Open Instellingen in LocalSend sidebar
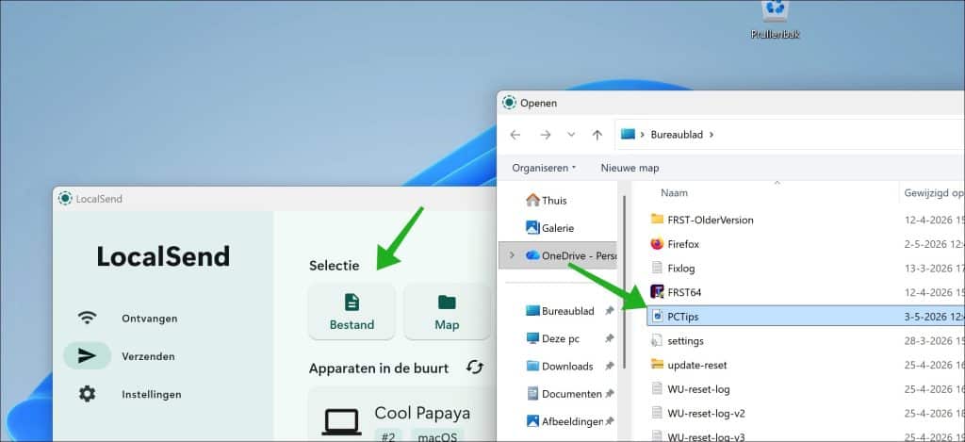 (152, 394)
